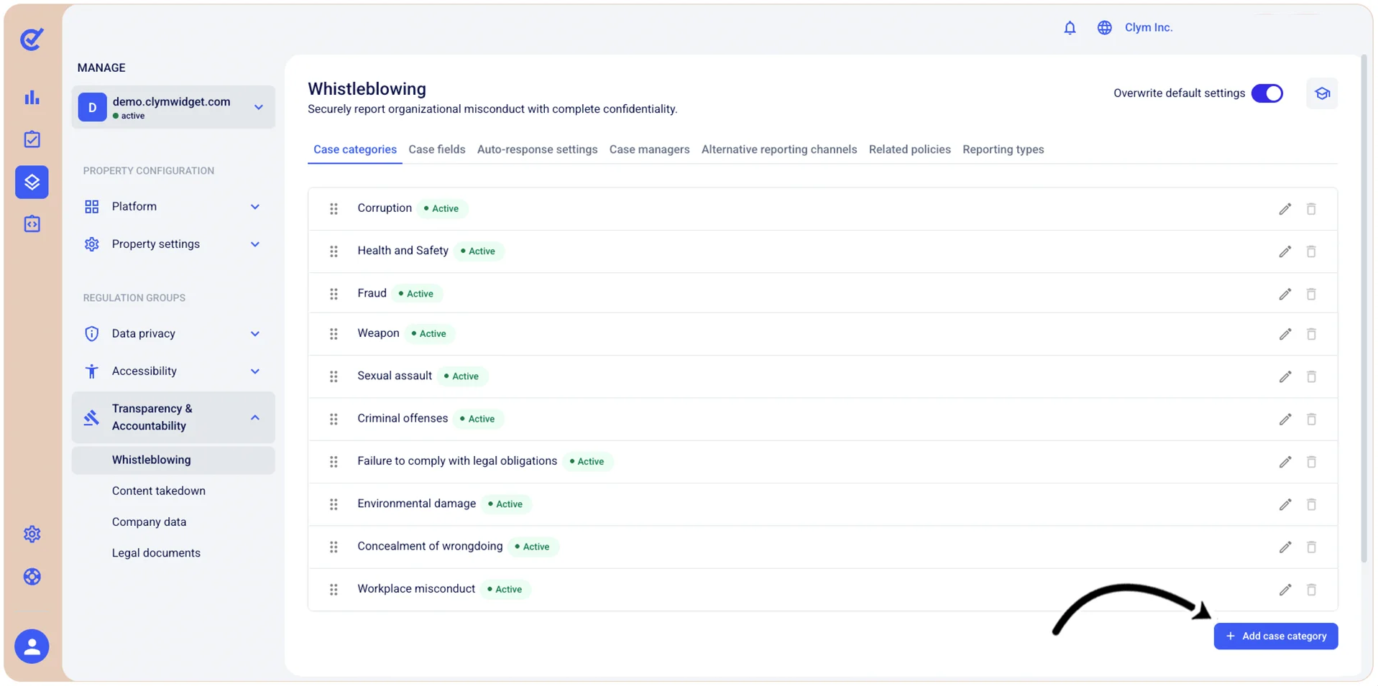The image size is (1378, 686).
Task: Click the Clym Inc. account name
Action: [x=1149, y=27]
